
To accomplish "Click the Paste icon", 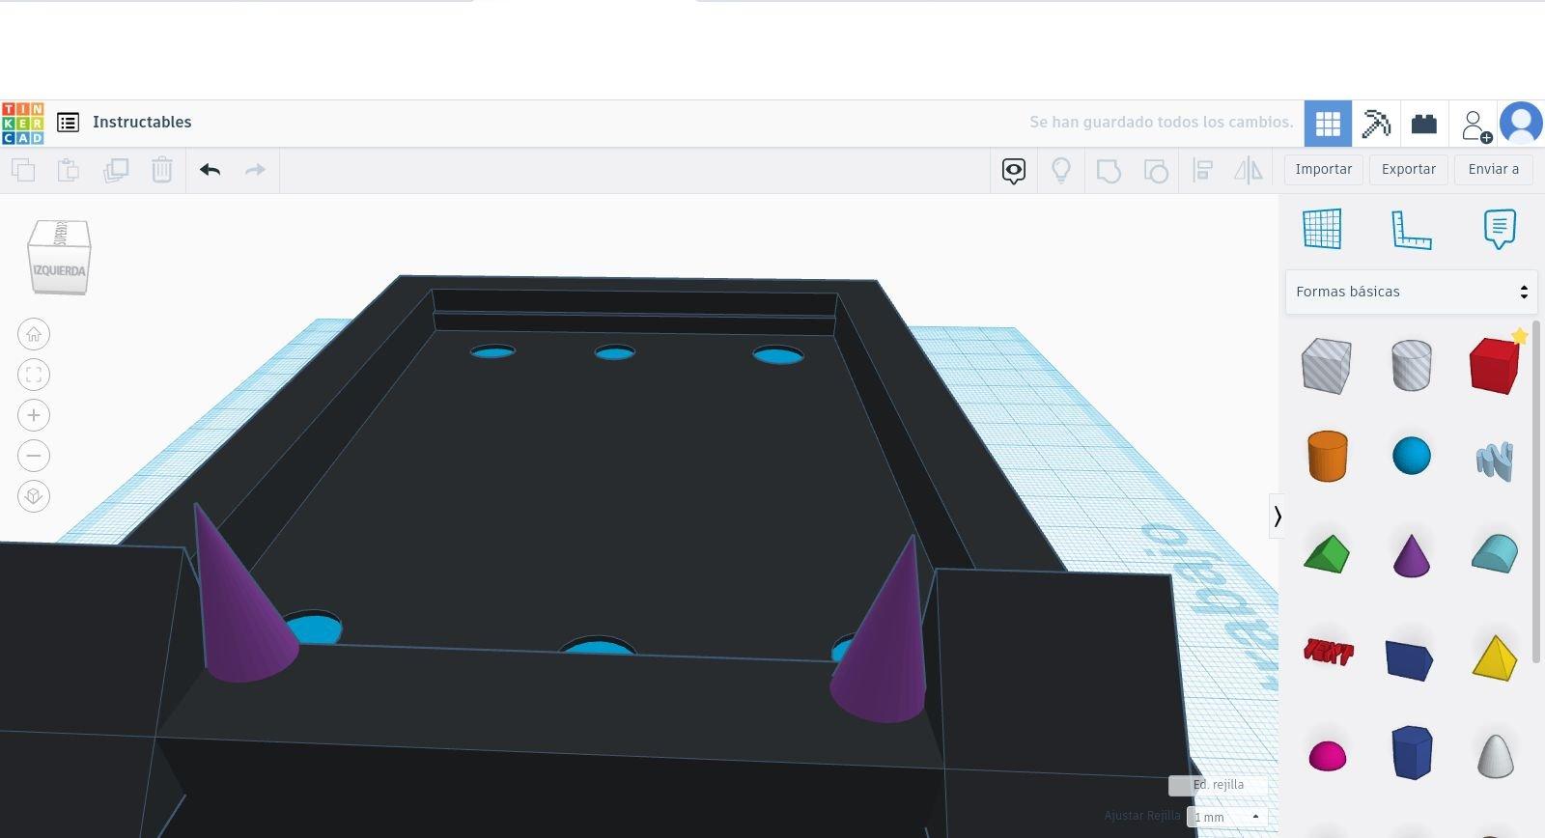I will coord(69,171).
